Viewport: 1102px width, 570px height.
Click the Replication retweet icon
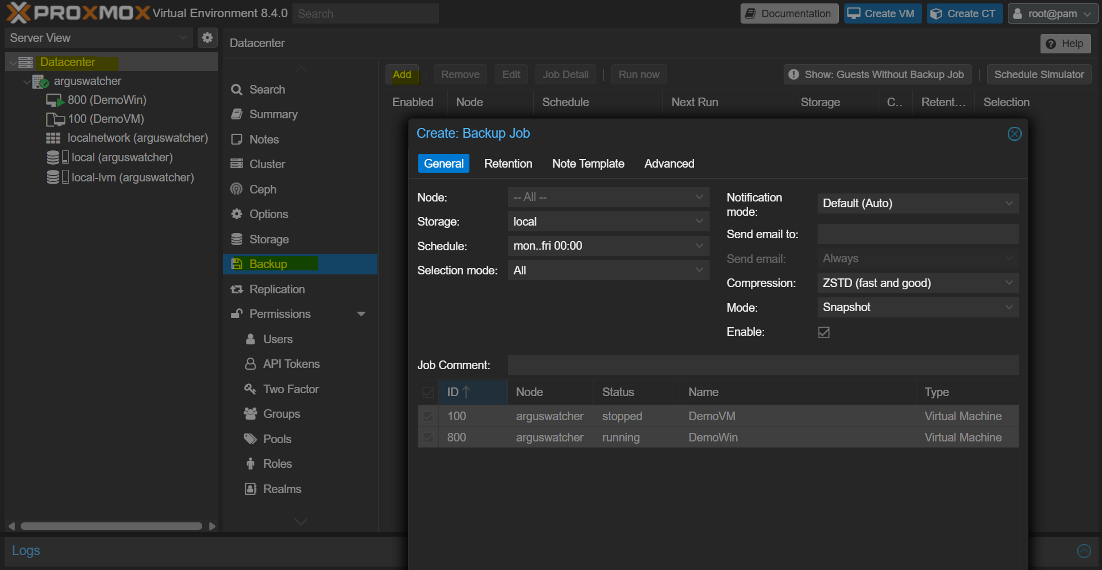coord(237,289)
